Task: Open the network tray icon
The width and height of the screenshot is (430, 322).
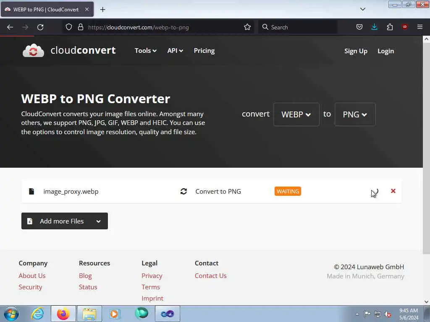Action: point(378,314)
